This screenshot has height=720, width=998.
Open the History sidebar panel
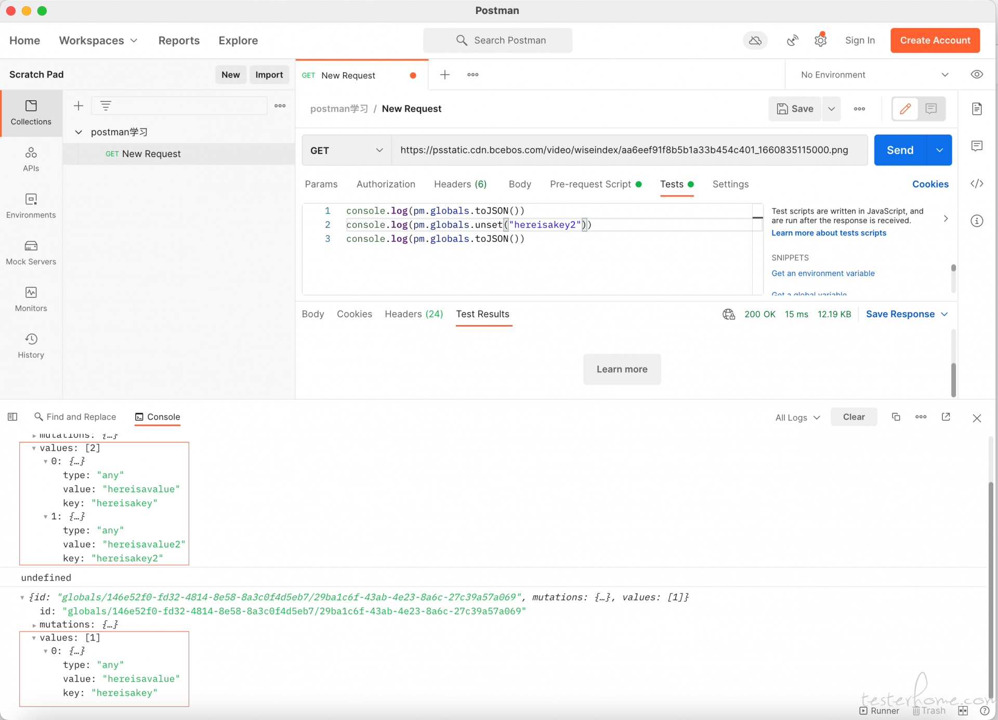click(31, 346)
